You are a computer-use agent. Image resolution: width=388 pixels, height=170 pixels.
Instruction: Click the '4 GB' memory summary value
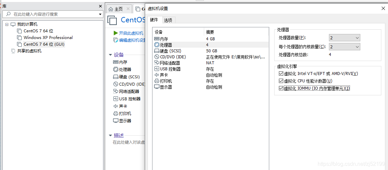pos(210,39)
